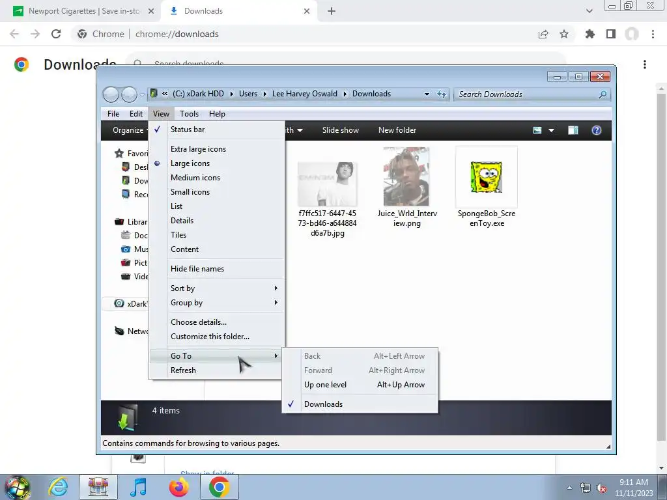The width and height of the screenshot is (667, 500).
Task: Switch to Details view
Action: pos(217,221)
